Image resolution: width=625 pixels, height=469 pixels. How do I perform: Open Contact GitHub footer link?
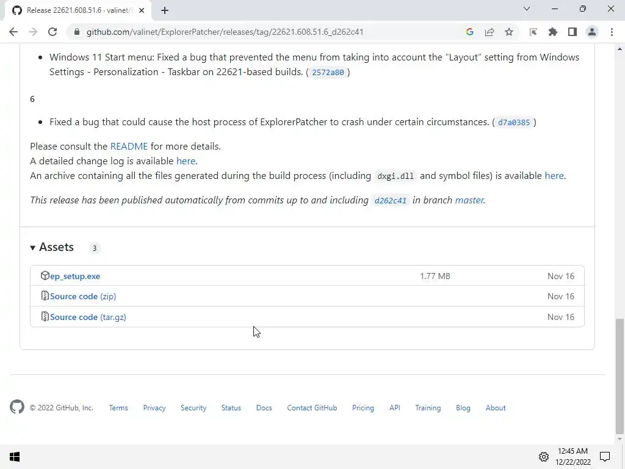(312, 407)
